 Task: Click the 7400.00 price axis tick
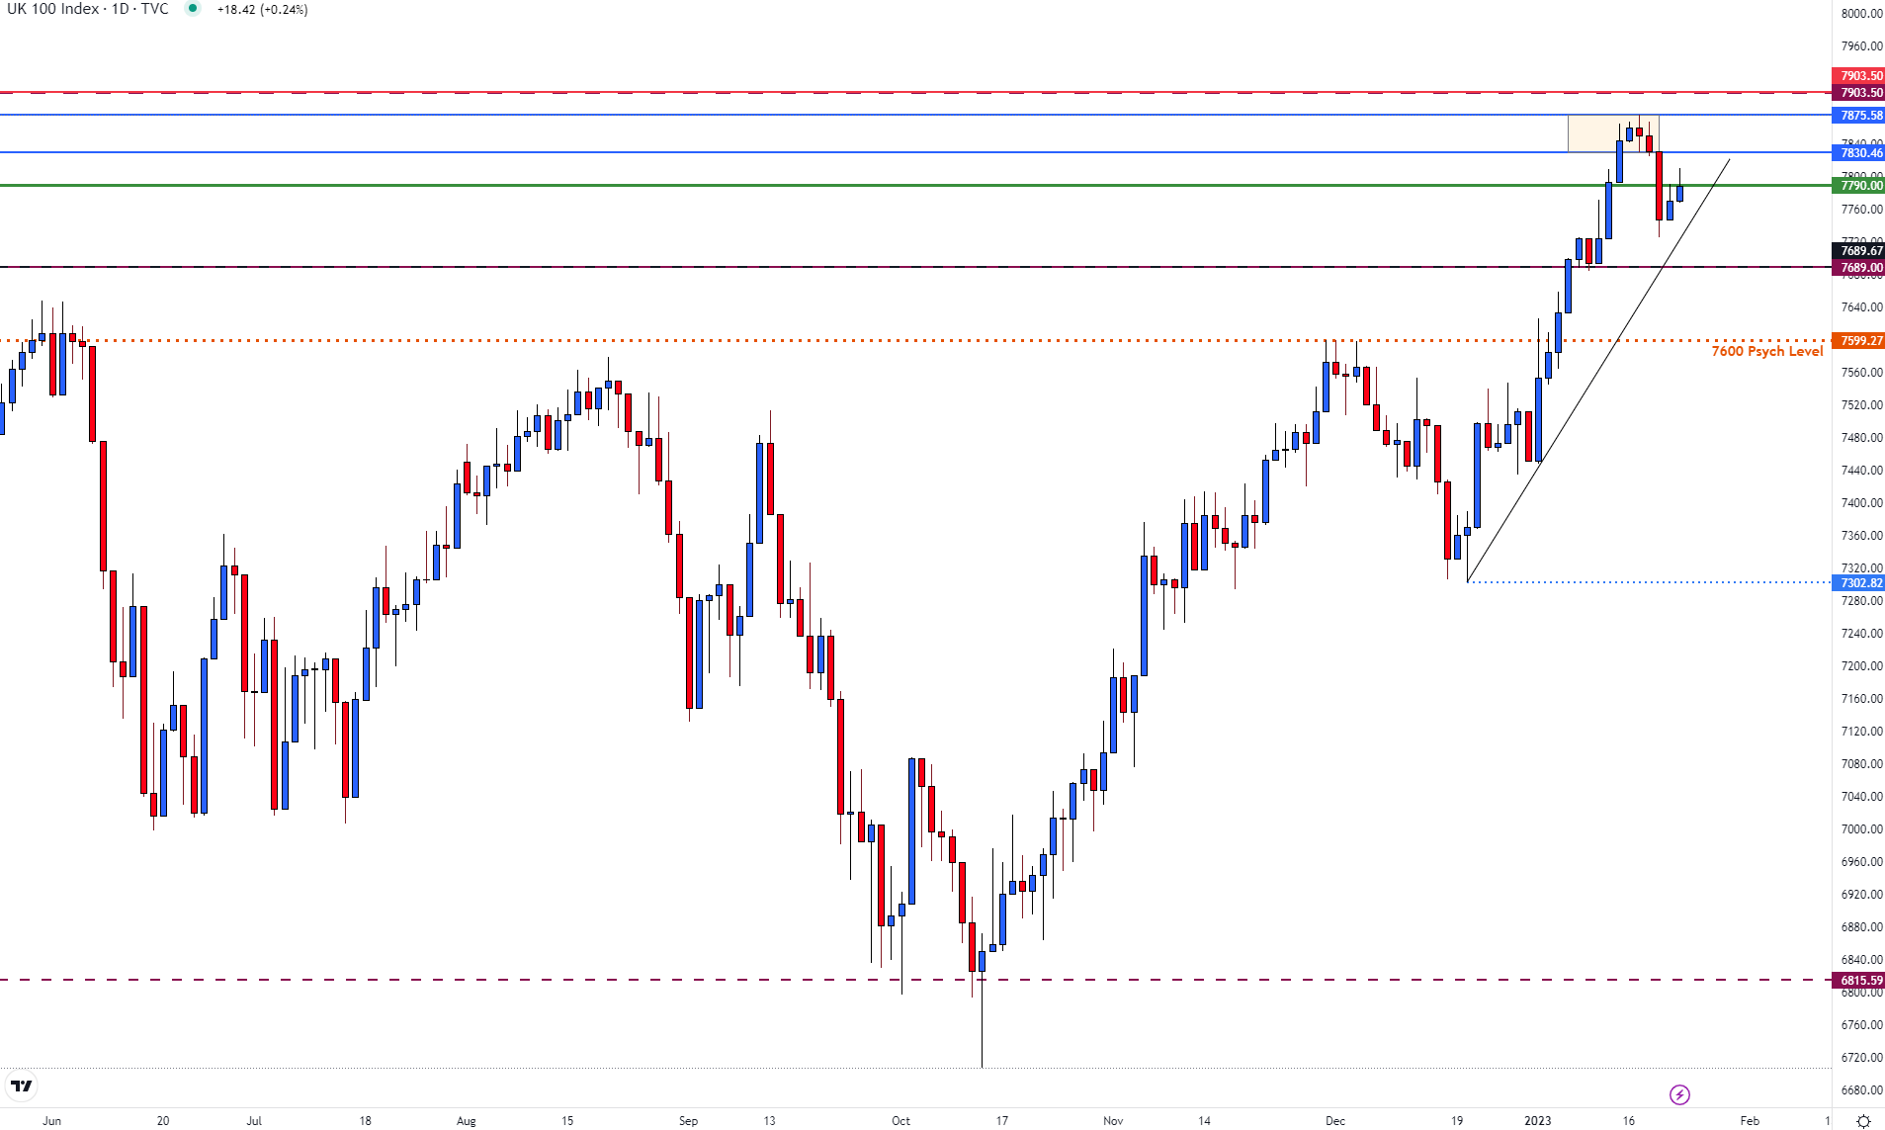coord(1861,503)
